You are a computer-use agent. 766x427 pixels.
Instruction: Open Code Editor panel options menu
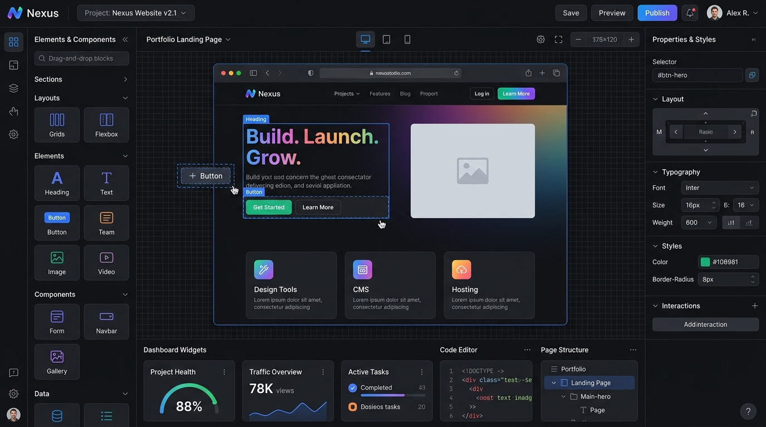(x=527, y=350)
